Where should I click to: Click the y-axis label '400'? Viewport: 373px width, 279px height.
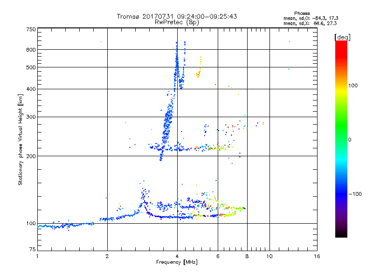pos(31,89)
